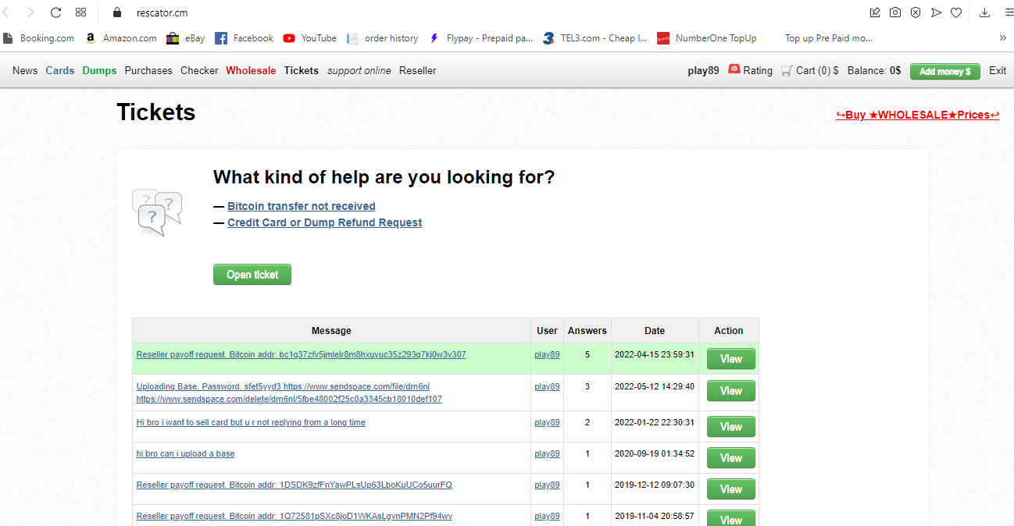Open the Booking.com bookmark
This screenshot has width=1014, height=526.
point(39,37)
